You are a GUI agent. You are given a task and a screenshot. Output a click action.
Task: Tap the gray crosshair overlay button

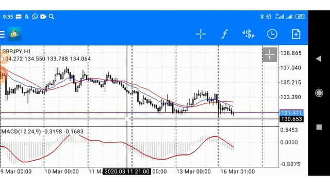coord(270,55)
